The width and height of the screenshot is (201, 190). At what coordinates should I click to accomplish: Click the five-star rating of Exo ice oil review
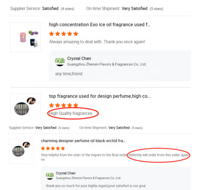pos(64,34)
